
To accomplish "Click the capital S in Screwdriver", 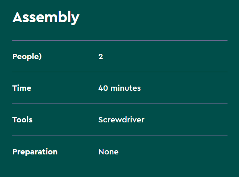I will [101, 120].
